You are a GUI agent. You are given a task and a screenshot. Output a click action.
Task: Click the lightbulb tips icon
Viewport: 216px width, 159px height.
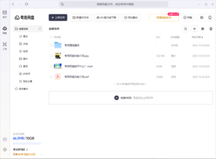pyautogui.click(x=211, y=29)
